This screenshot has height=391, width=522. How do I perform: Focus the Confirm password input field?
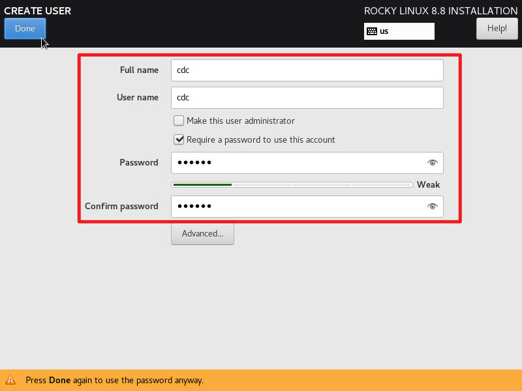(x=307, y=206)
